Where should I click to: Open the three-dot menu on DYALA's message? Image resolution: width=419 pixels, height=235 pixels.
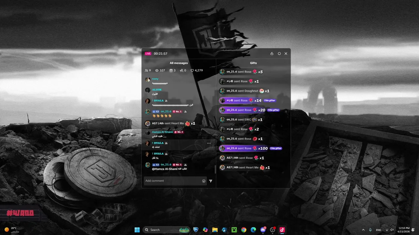click(x=209, y=143)
